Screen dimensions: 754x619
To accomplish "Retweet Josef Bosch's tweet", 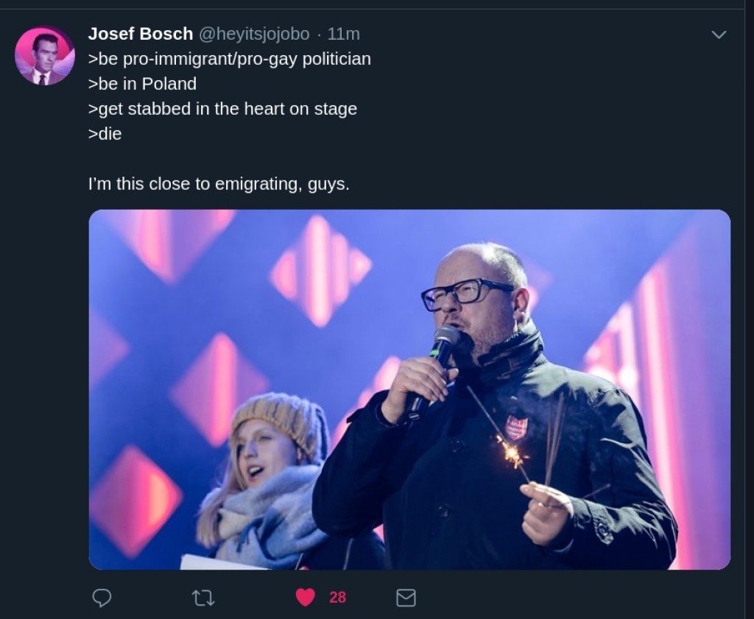I will 202,598.
